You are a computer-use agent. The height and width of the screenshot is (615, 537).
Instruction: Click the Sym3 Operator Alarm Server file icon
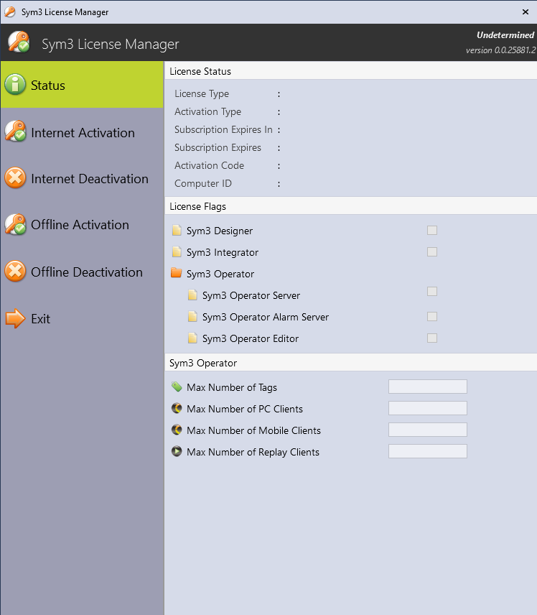coord(192,317)
